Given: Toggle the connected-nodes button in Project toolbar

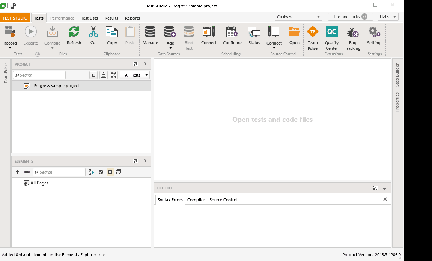Looking at the screenshot, I should (114, 75).
